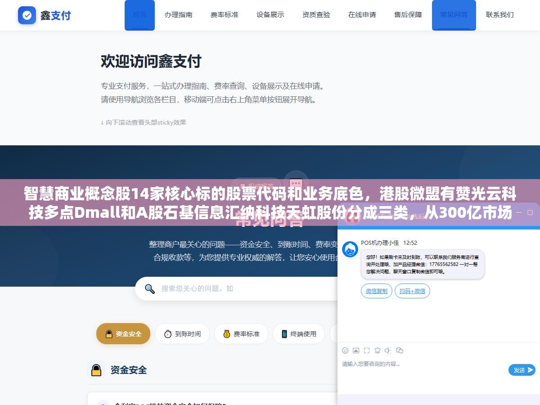Viewport: 540px width, 405px height.
Task: Open 办理指南 in the top navigation
Action: [178, 15]
